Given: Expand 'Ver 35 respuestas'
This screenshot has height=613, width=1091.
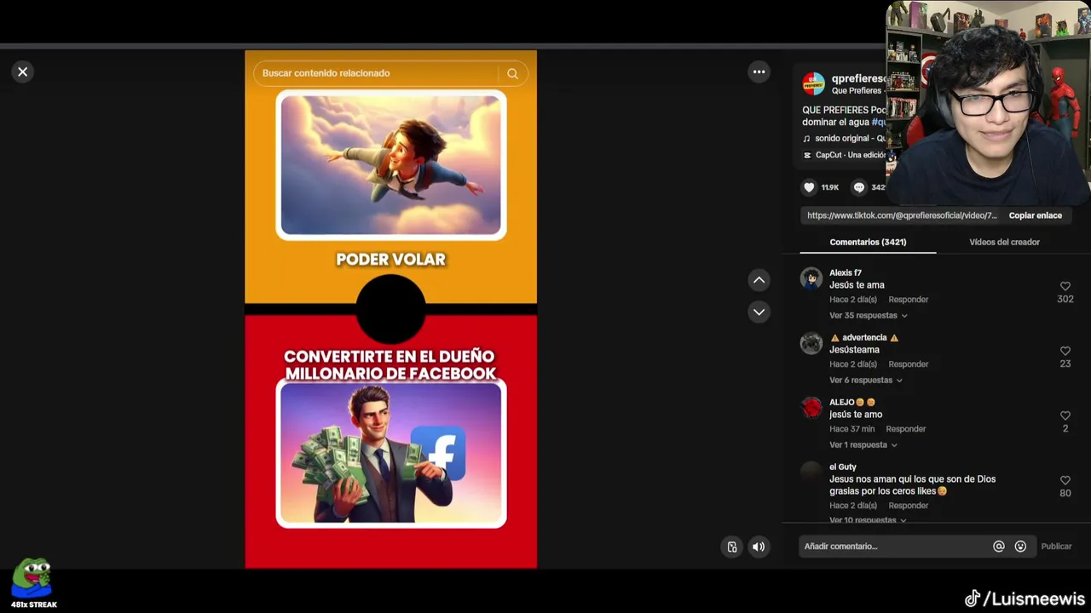Looking at the screenshot, I should (x=868, y=316).
